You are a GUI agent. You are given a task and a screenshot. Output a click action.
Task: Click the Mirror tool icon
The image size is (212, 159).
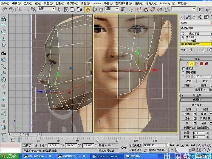[201, 9]
